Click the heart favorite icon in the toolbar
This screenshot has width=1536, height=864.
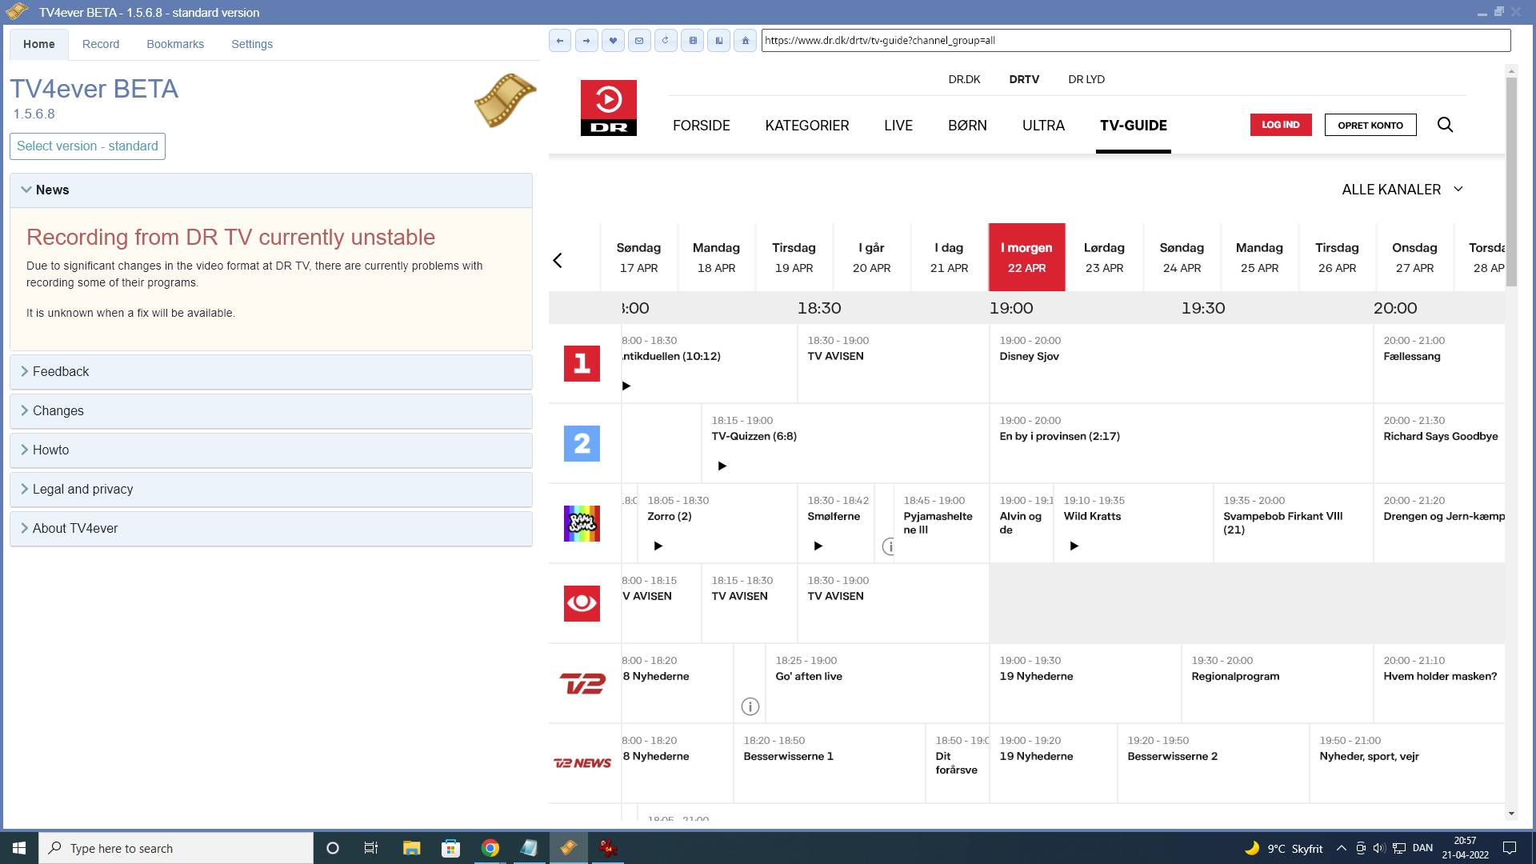(613, 41)
